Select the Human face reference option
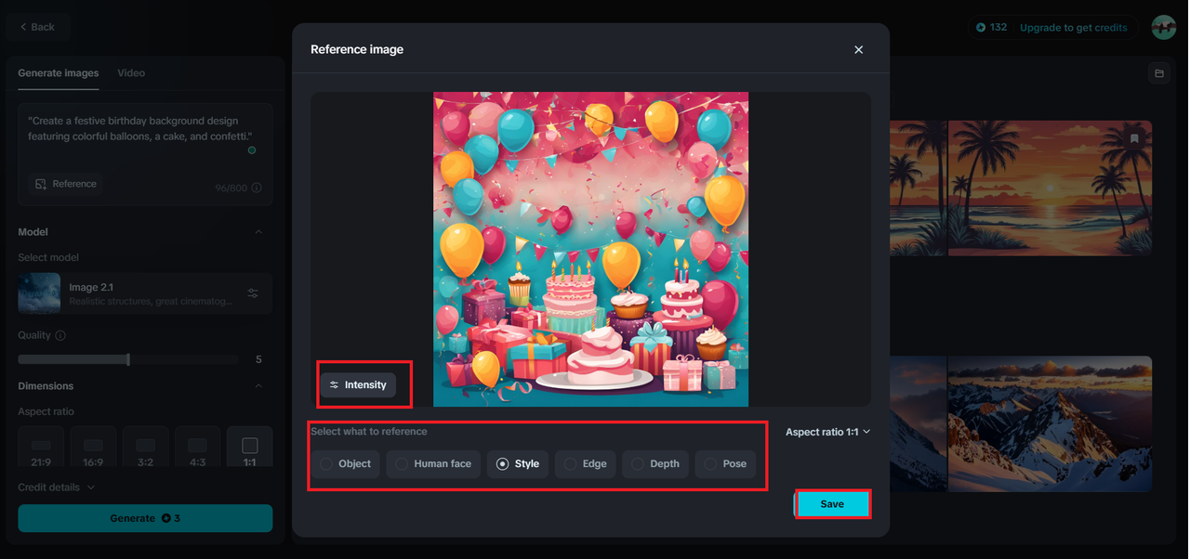The image size is (1190, 559). point(433,464)
